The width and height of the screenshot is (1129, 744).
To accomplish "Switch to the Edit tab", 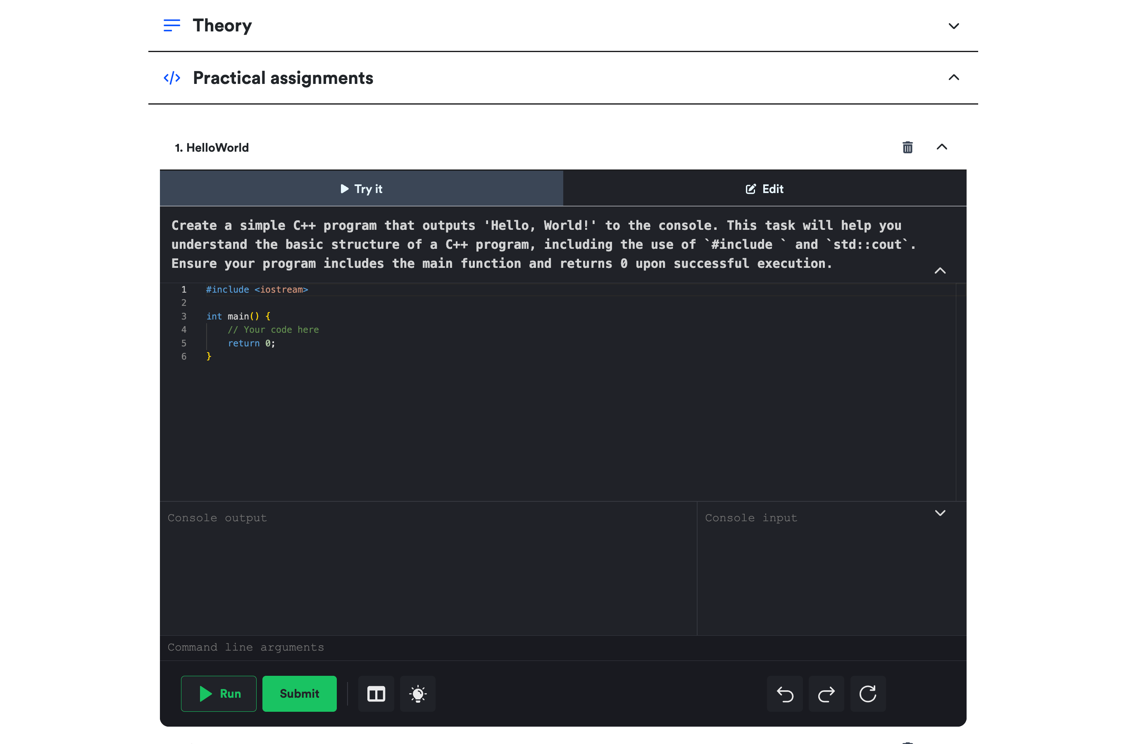I will [x=764, y=189].
